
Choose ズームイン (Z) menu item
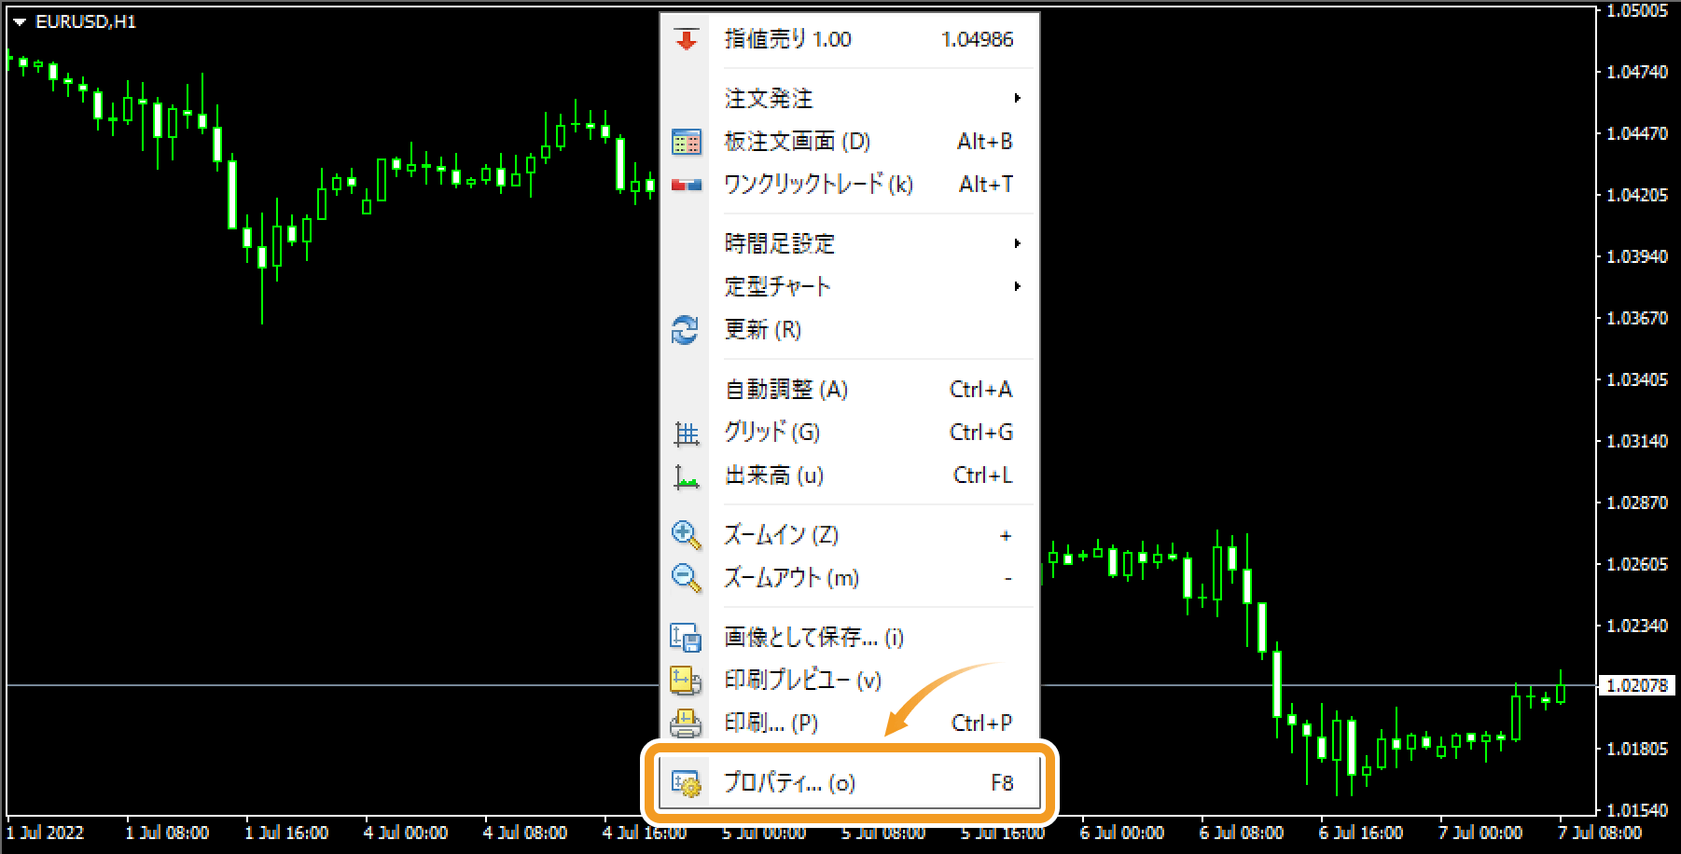tap(850, 535)
